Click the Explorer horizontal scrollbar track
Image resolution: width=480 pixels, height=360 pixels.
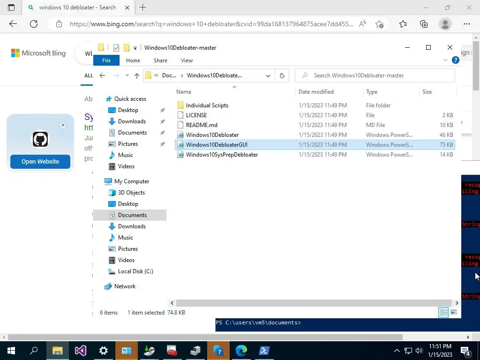(x=314, y=303)
